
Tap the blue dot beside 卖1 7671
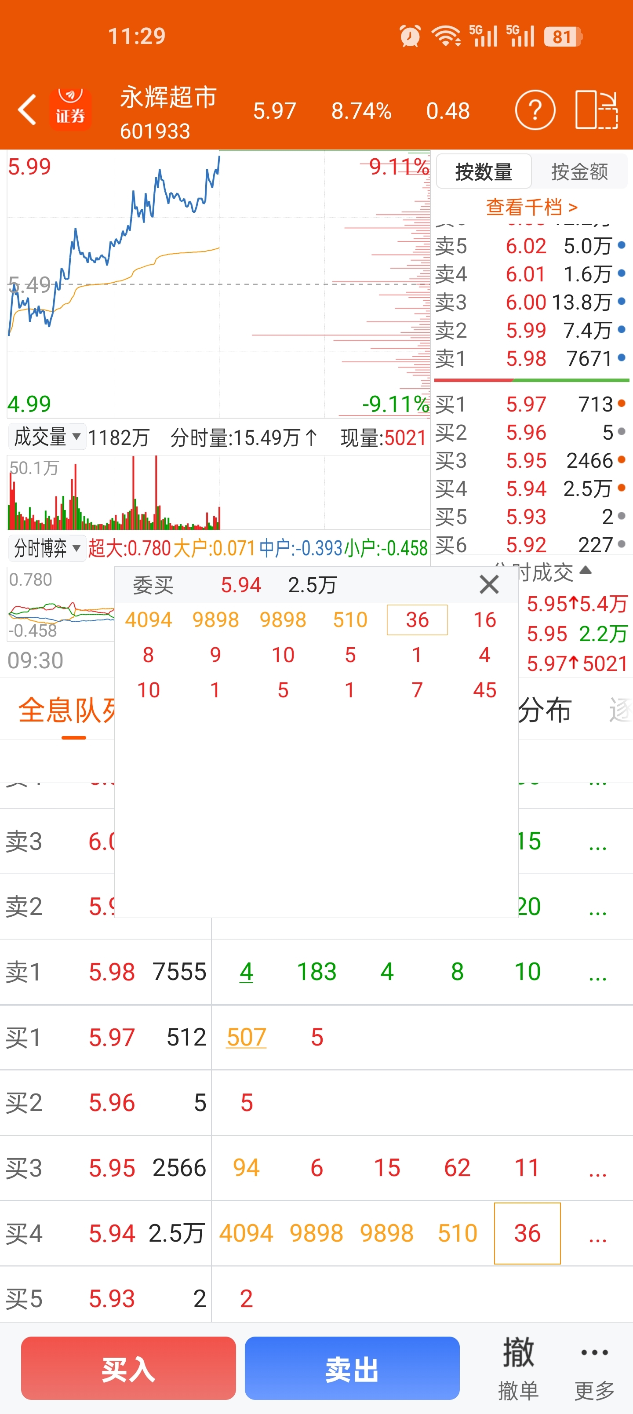622,357
